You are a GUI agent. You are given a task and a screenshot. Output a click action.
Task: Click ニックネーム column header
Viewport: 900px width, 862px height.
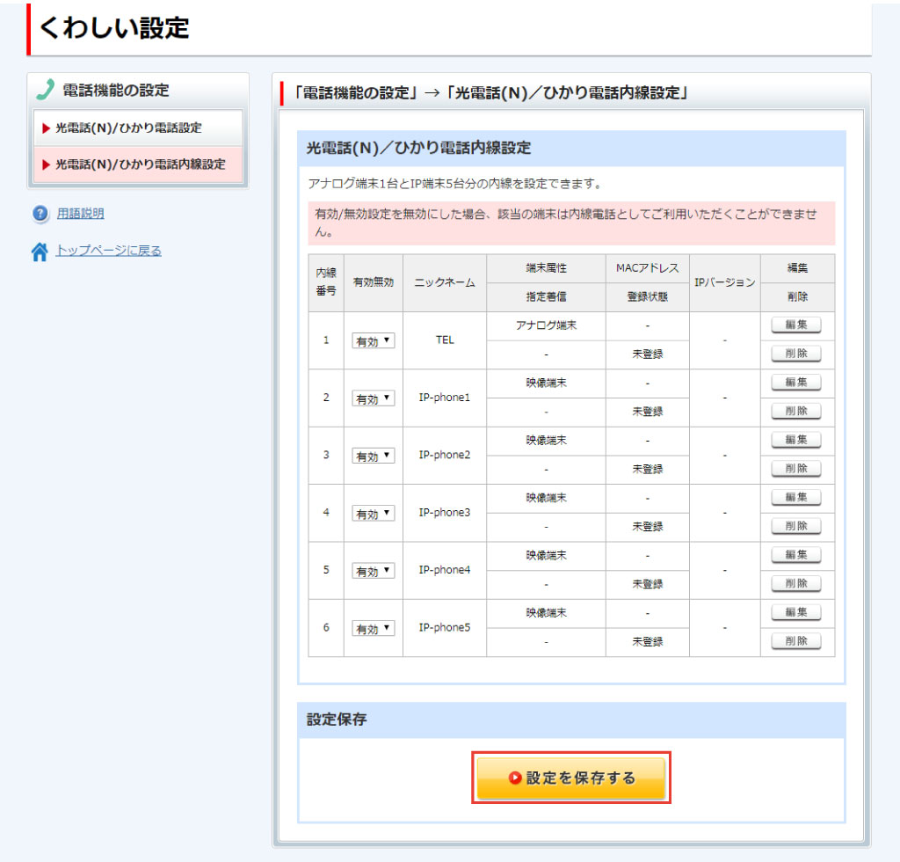445,282
